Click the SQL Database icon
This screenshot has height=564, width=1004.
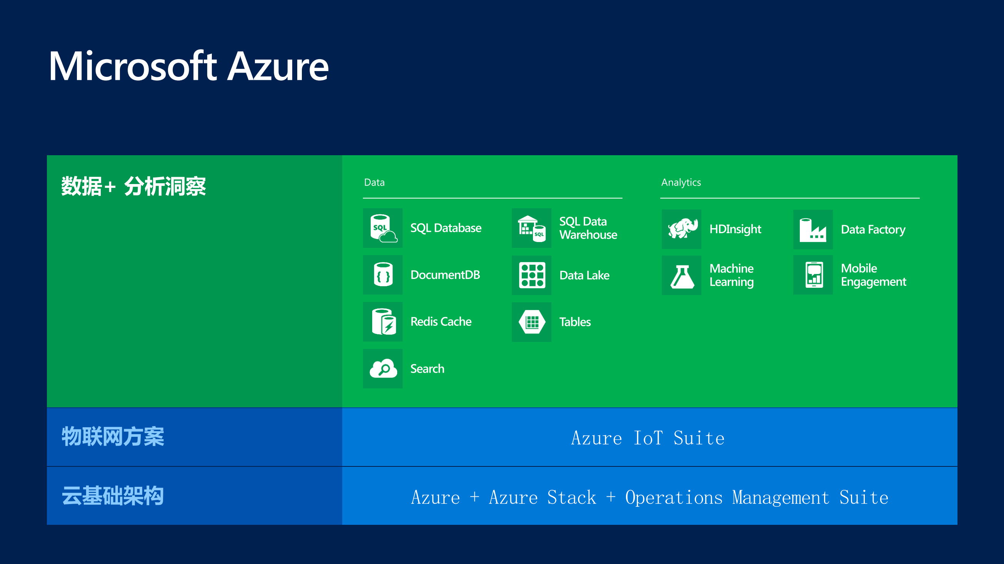383,228
